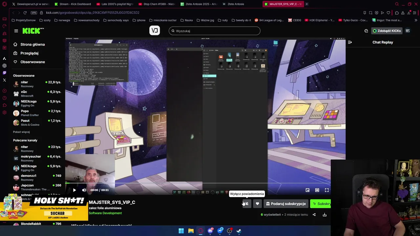Switch the player to fullscreen
The width and height of the screenshot is (420, 236).
click(x=327, y=190)
